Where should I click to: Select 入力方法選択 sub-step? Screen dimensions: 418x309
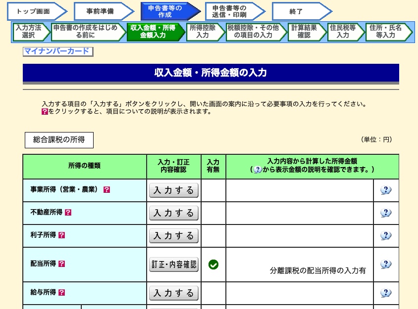32,32
